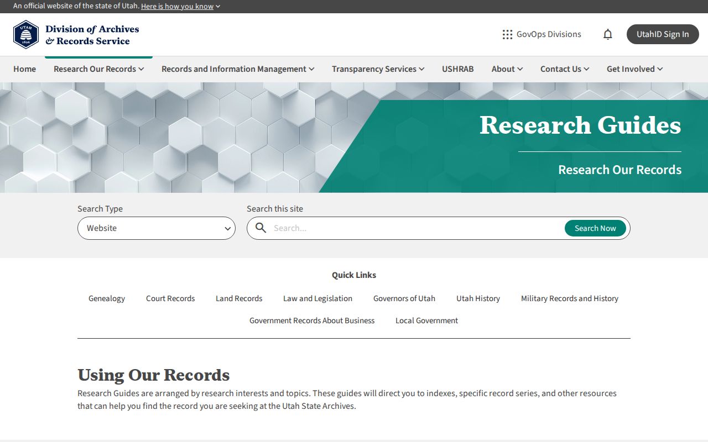The image size is (708, 442).
Task: Expand the About menu
Action: pyautogui.click(x=507, y=69)
